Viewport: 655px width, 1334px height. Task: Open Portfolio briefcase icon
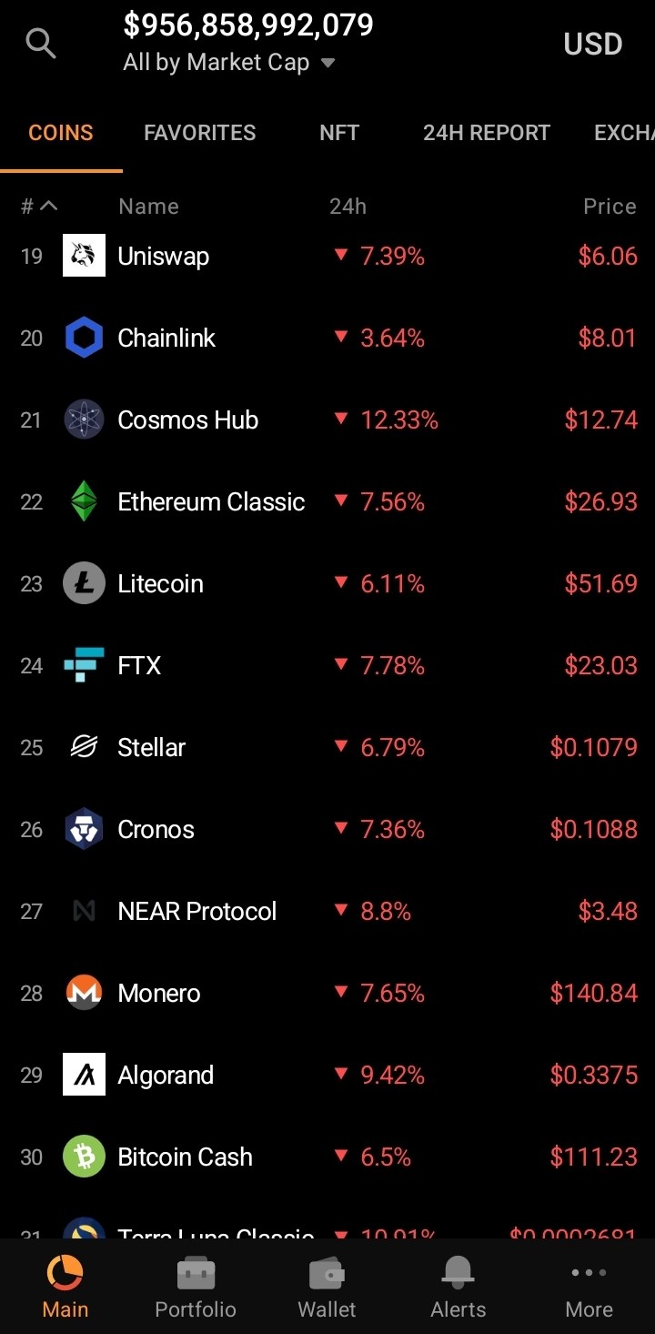tap(196, 1273)
